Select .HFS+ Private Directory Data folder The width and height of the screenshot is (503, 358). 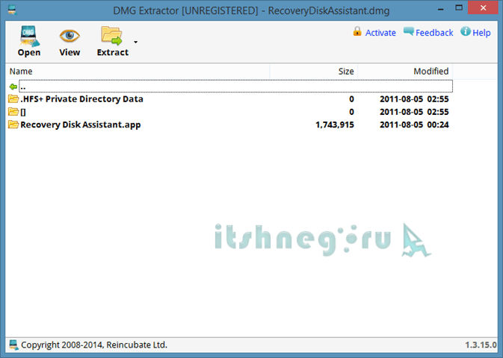click(81, 99)
